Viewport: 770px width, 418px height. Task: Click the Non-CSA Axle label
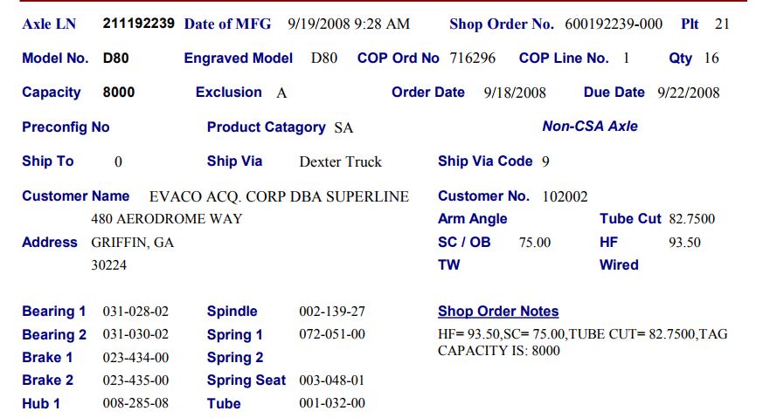(590, 127)
